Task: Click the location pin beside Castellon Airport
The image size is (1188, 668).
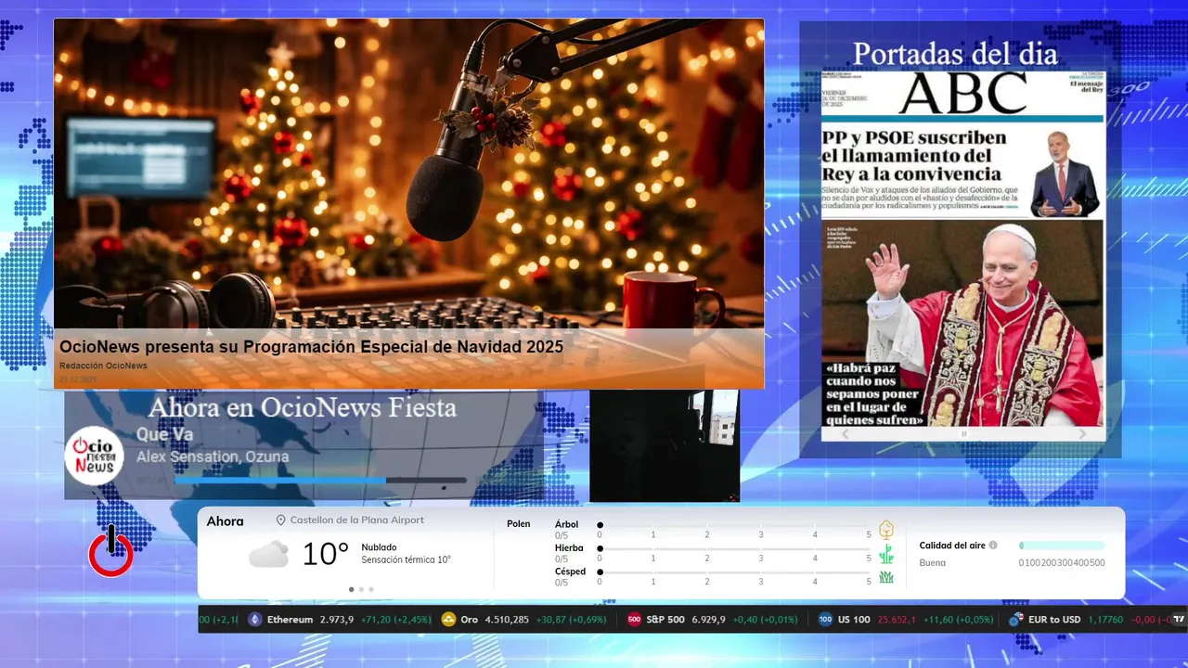Action: pos(281,520)
